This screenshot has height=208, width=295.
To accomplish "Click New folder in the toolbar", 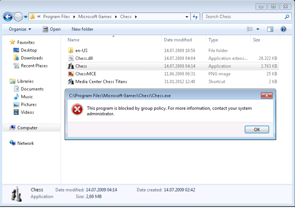I will click(x=82, y=29).
